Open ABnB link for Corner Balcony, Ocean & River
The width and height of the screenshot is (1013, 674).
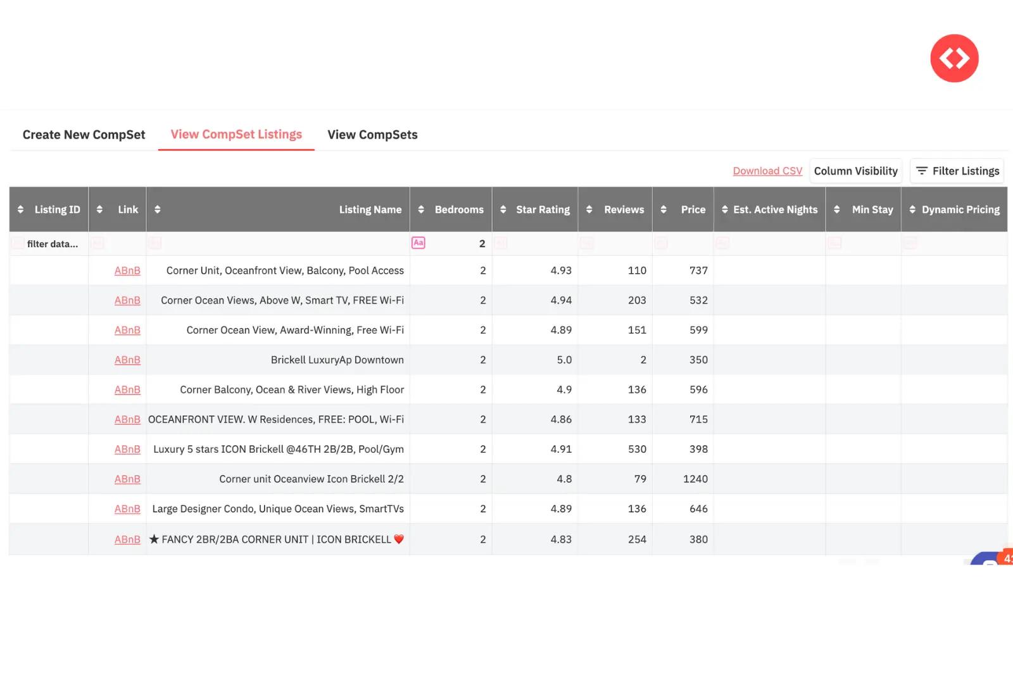point(127,389)
